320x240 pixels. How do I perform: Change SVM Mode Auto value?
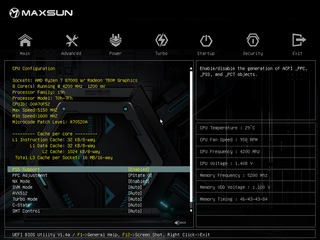(x=135, y=187)
